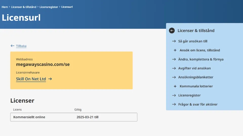Click arrow icon before Ansökningsblanketter
The image size is (243, 136).
pos(174,77)
